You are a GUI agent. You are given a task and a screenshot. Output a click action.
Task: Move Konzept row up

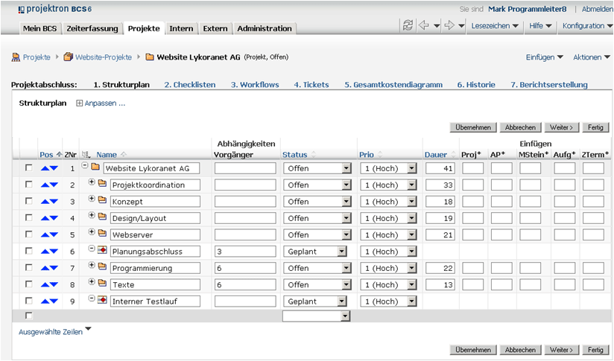[x=45, y=202]
